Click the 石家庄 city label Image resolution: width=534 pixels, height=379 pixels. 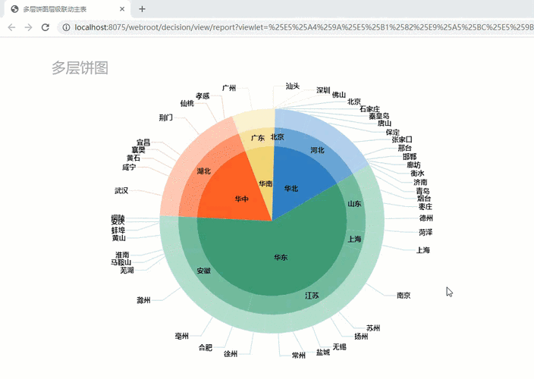click(x=370, y=109)
